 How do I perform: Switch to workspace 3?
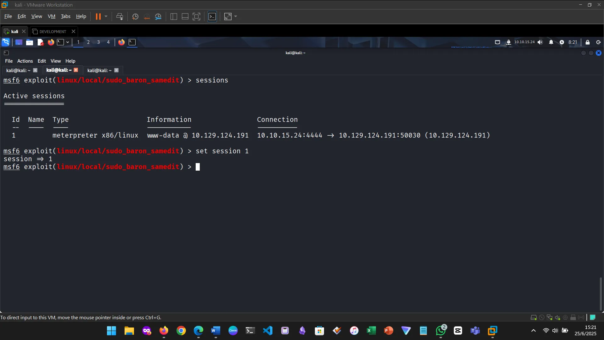coord(98,42)
